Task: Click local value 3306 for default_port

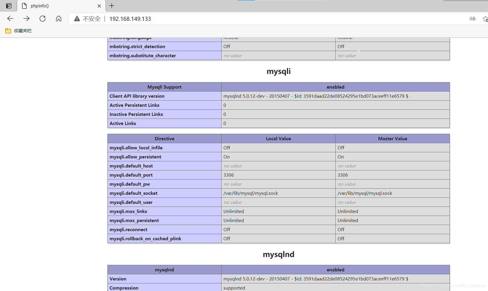Action: 229,175
